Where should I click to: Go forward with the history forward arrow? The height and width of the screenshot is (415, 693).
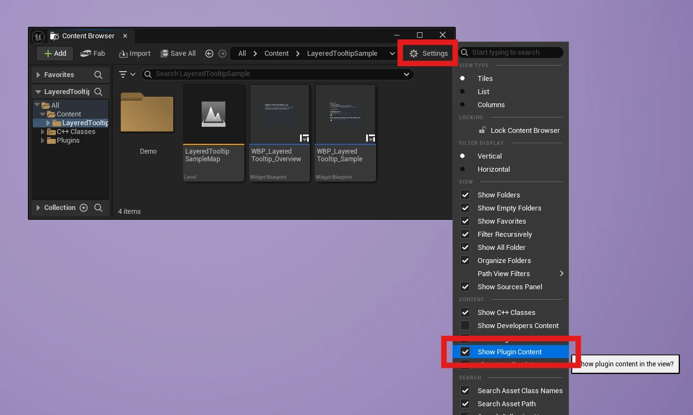pos(222,54)
